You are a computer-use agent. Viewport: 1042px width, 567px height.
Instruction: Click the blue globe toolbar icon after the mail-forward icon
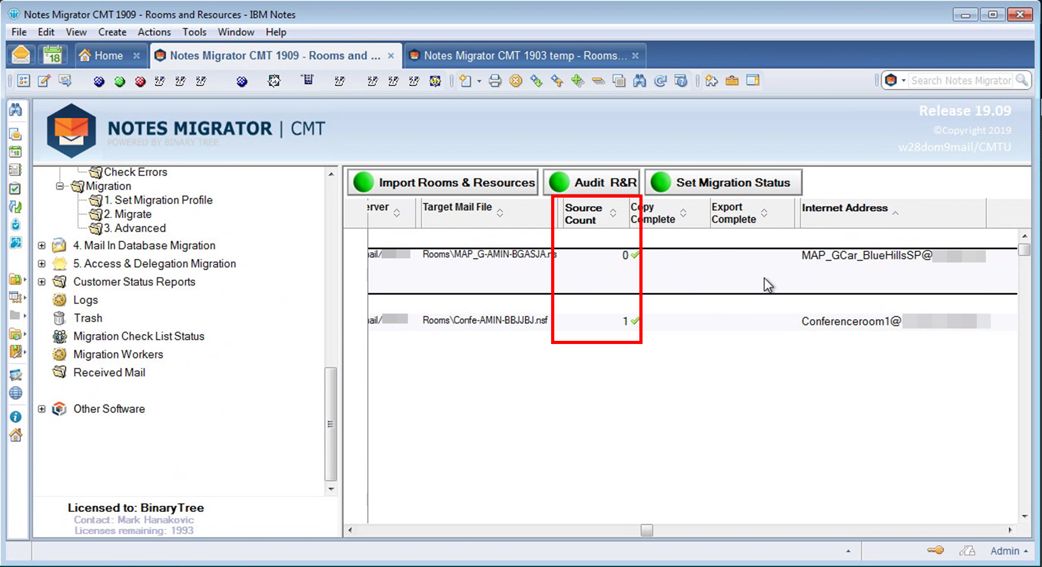(x=99, y=81)
